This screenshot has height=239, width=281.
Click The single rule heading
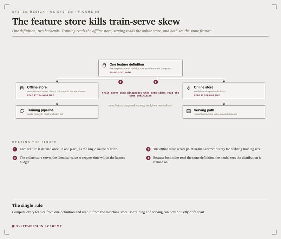coord(27,205)
